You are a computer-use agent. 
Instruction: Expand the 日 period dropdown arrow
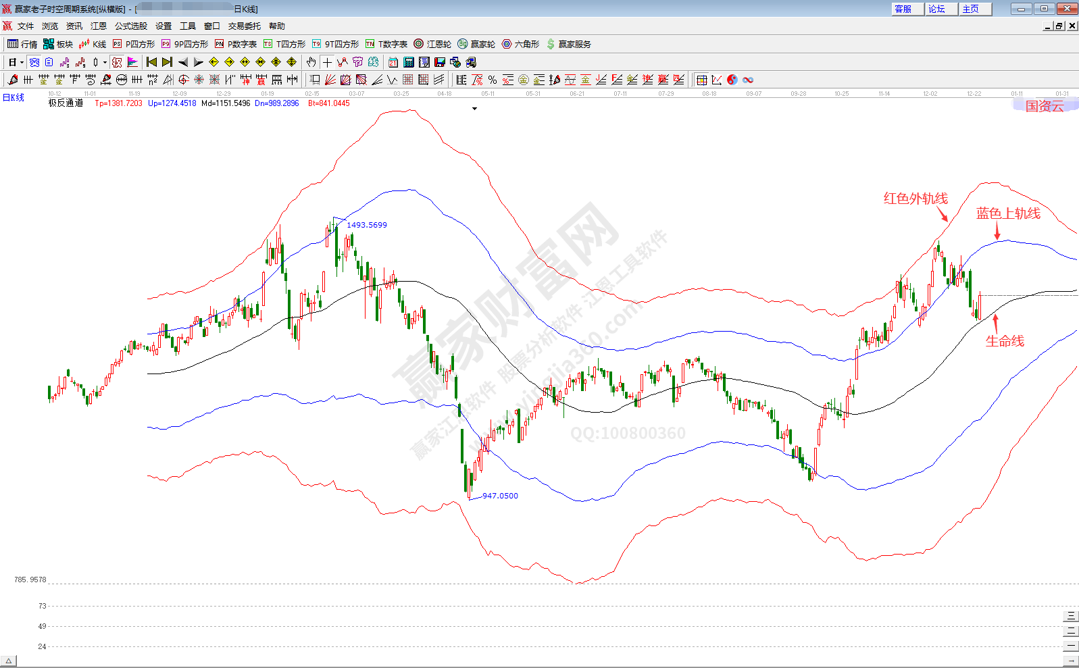[x=22, y=63]
